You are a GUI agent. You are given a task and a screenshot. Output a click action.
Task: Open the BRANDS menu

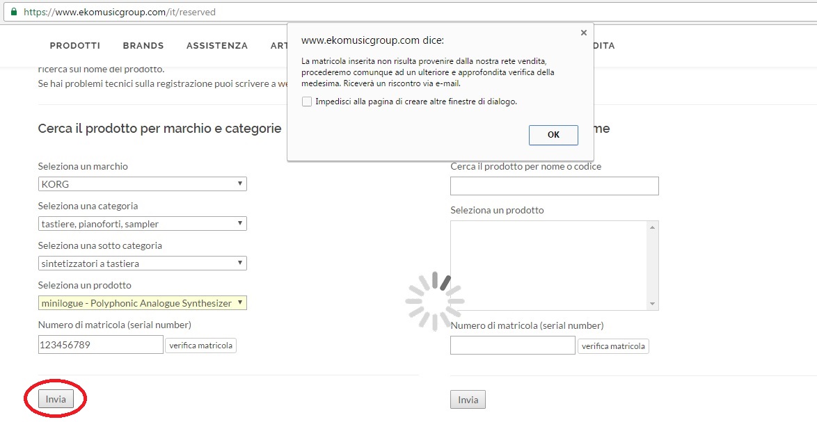pyautogui.click(x=143, y=46)
